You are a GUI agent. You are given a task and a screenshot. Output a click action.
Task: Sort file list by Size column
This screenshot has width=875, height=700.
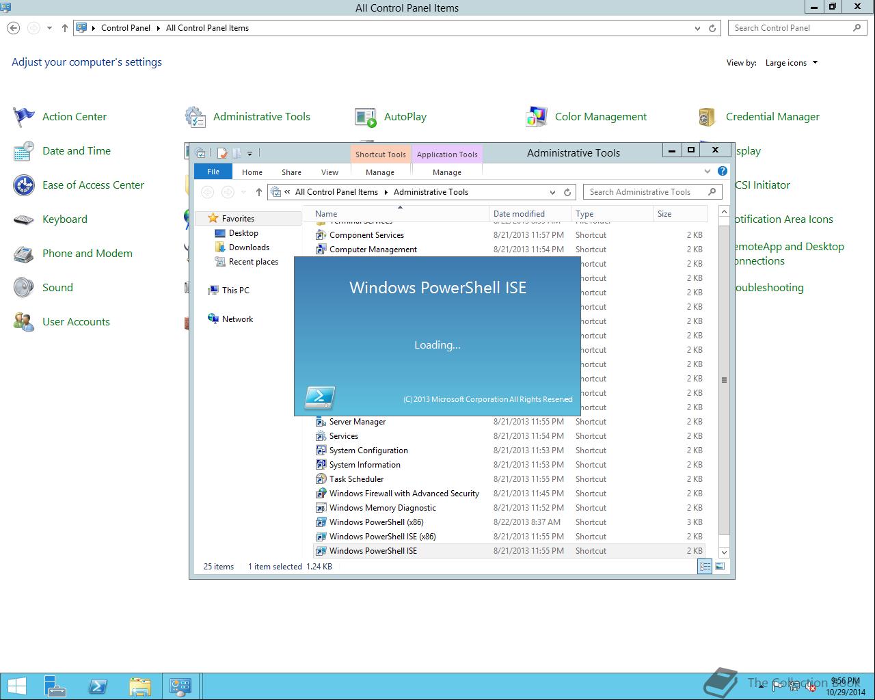click(x=681, y=214)
